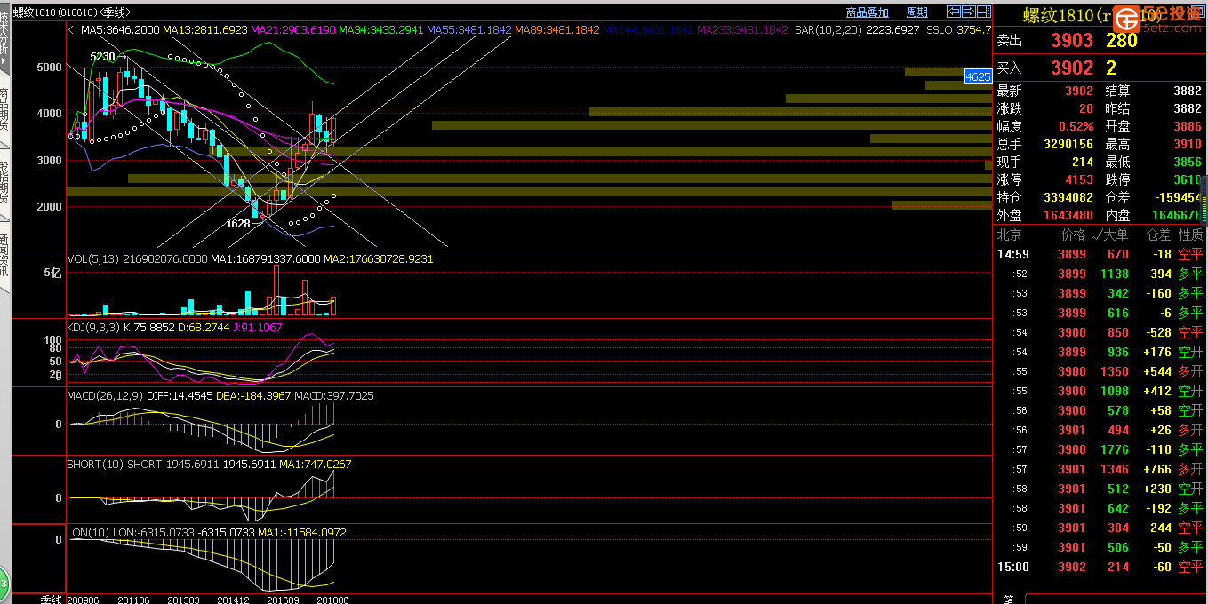The height and width of the screenshot is (604, 1208).
Task: Click the 最新 latest price value
Action: coord(1079,91)
